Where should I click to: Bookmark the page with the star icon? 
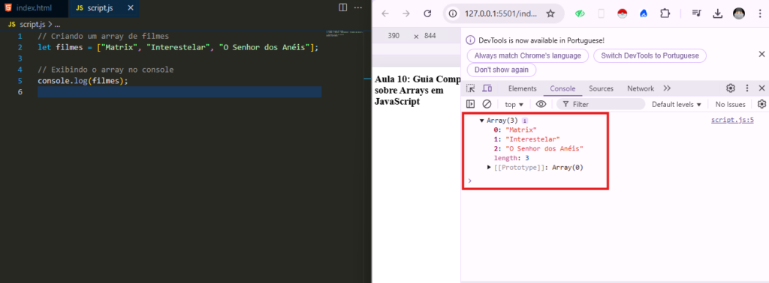(550, 13)
